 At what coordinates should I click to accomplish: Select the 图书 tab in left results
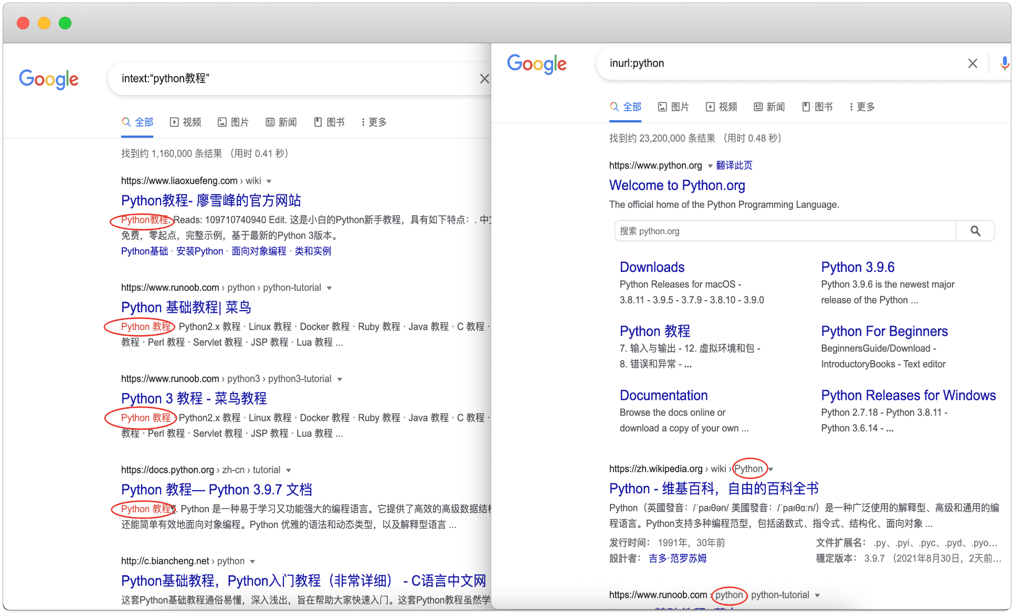click(330, 122)
